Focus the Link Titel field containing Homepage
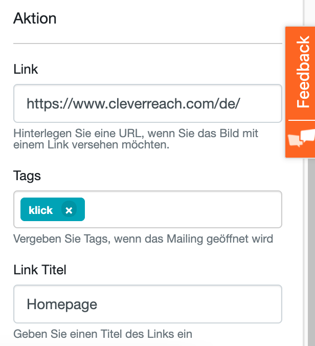The height and width of the screenshot is (346, 315). pos(148,304)
